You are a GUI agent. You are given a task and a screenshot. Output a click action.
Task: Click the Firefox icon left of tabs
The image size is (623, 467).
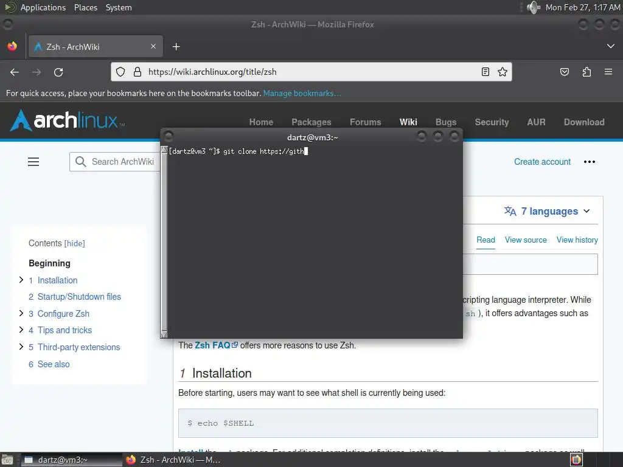[12, 46]
